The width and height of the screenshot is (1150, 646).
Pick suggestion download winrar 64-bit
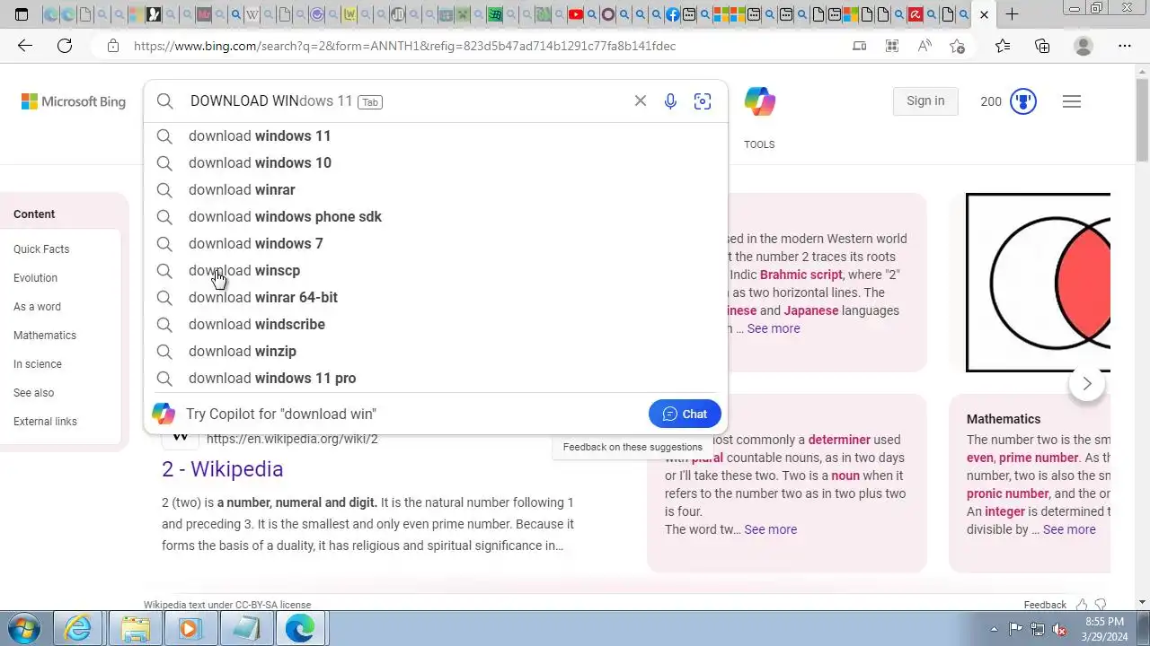[436, 297]
